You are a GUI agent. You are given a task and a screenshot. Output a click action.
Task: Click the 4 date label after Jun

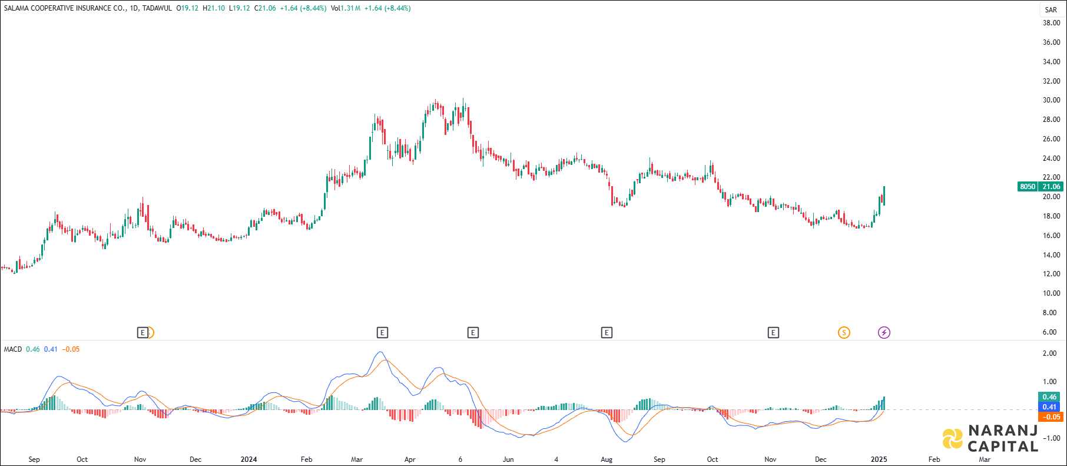coord(556,460)
